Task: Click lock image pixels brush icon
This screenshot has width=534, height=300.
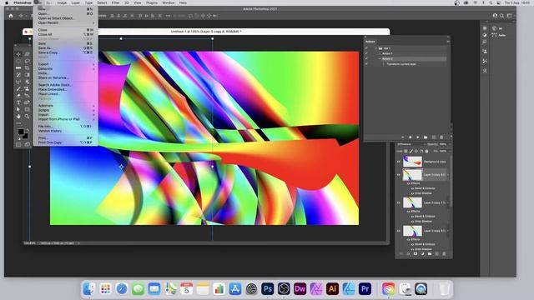Action: 411,151
